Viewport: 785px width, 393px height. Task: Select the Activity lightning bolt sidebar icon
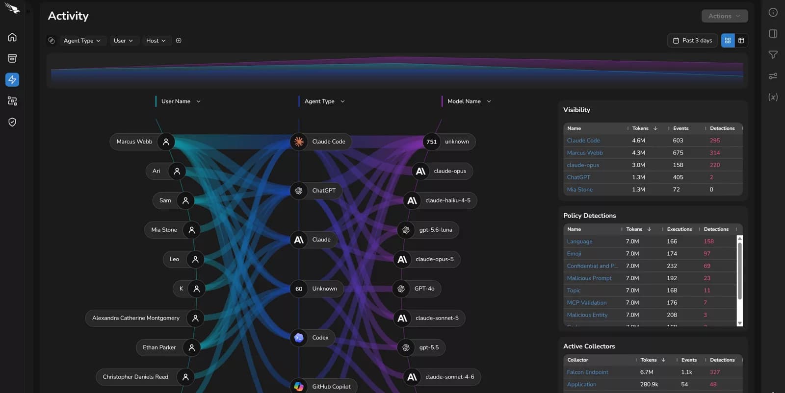[12, 79]
